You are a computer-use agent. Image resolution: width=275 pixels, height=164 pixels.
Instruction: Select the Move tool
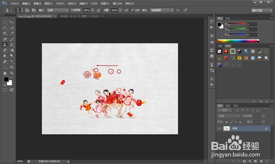pos(12,22)
